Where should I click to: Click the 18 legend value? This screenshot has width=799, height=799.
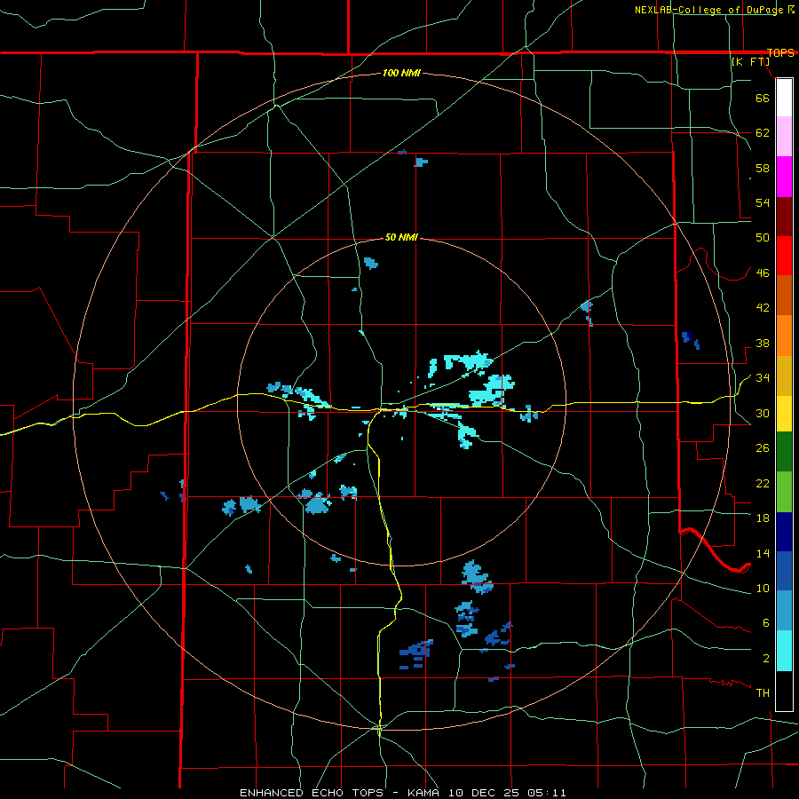coord(763,518)
